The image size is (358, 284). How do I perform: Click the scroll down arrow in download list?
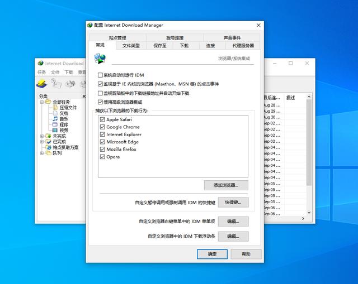pyautogui.click(x=309, y=213)
